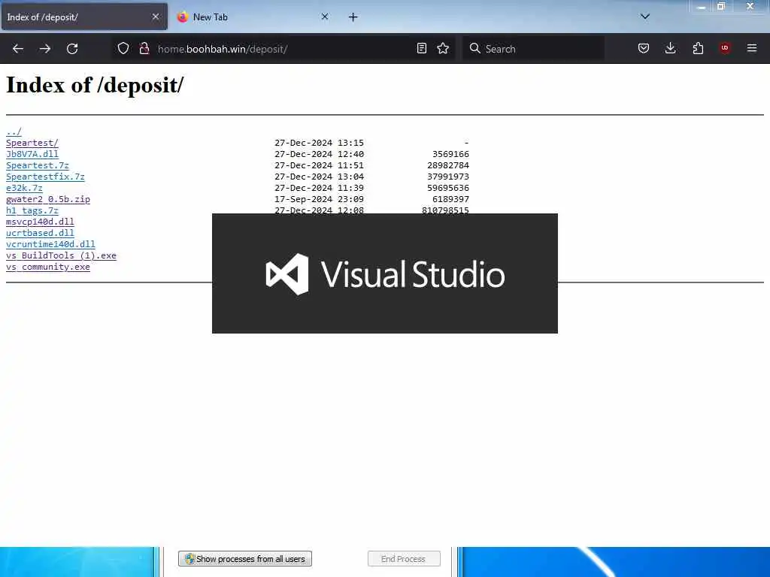Open the Firefox hamburger menu

(752, 48)
